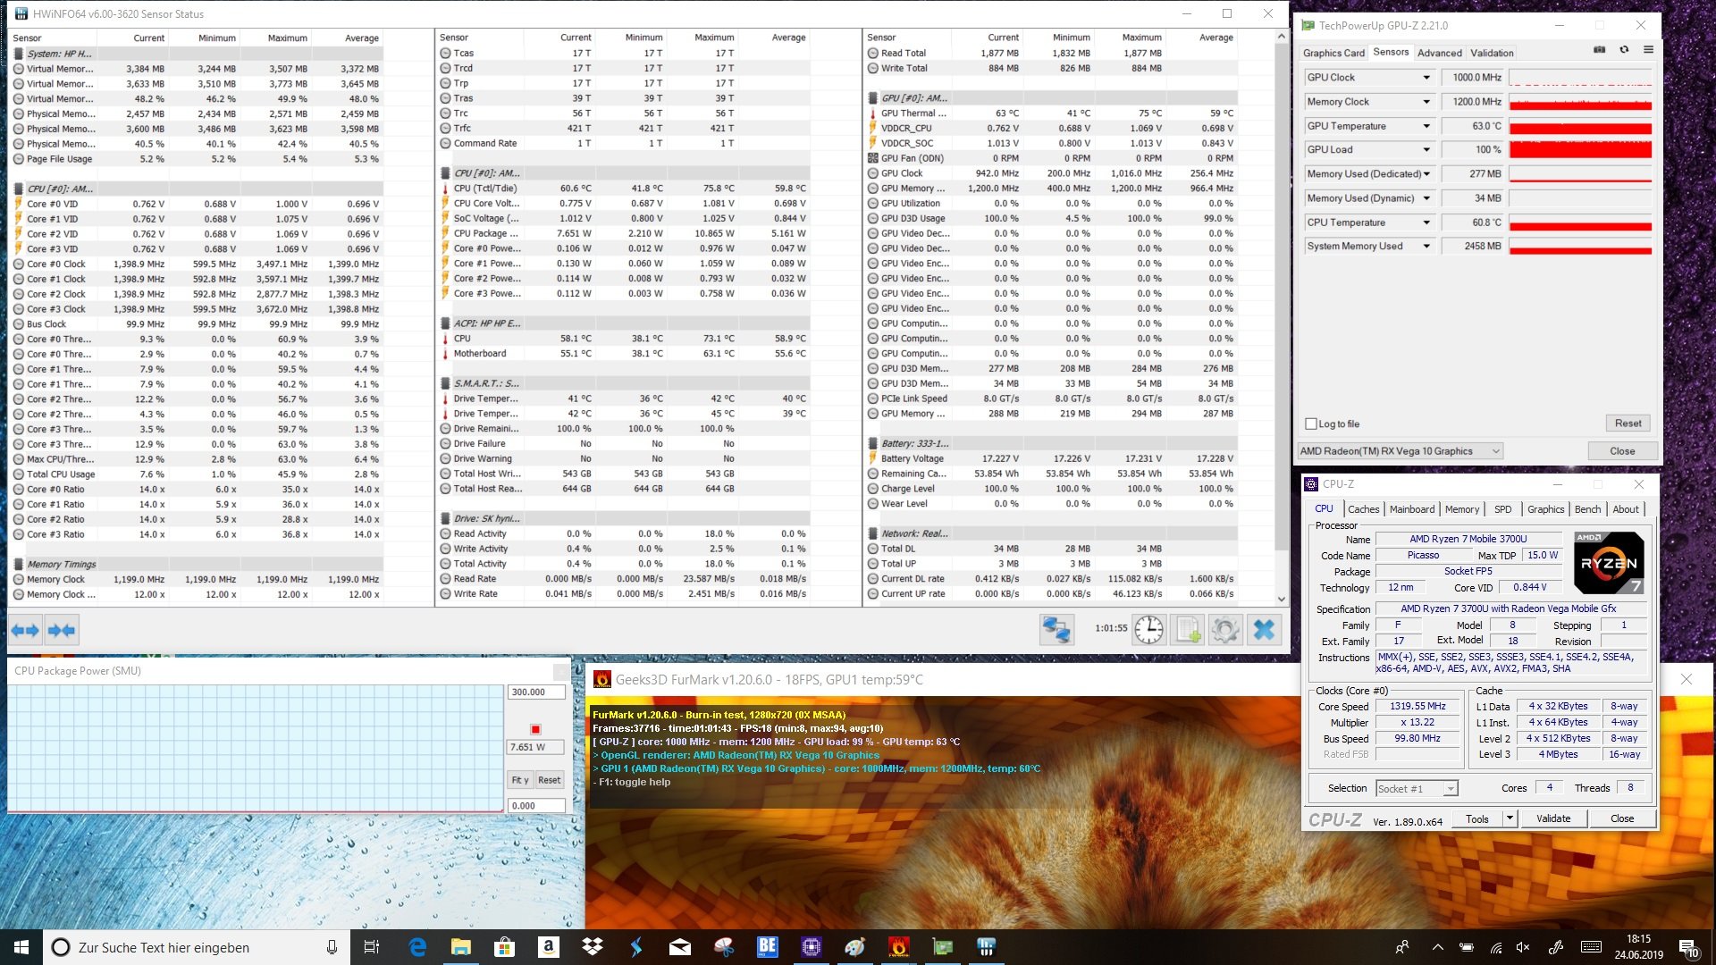The image size is (1716, 965).
Task: Open CPU Temperature sensor dropdown in GPU-Z
Action: pyautogui.click(x=1426, y=222)
